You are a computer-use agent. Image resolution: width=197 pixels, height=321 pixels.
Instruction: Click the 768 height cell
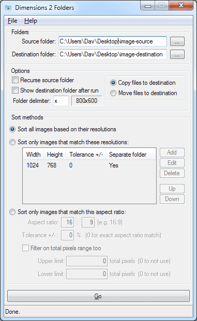[x=52, y=165]
